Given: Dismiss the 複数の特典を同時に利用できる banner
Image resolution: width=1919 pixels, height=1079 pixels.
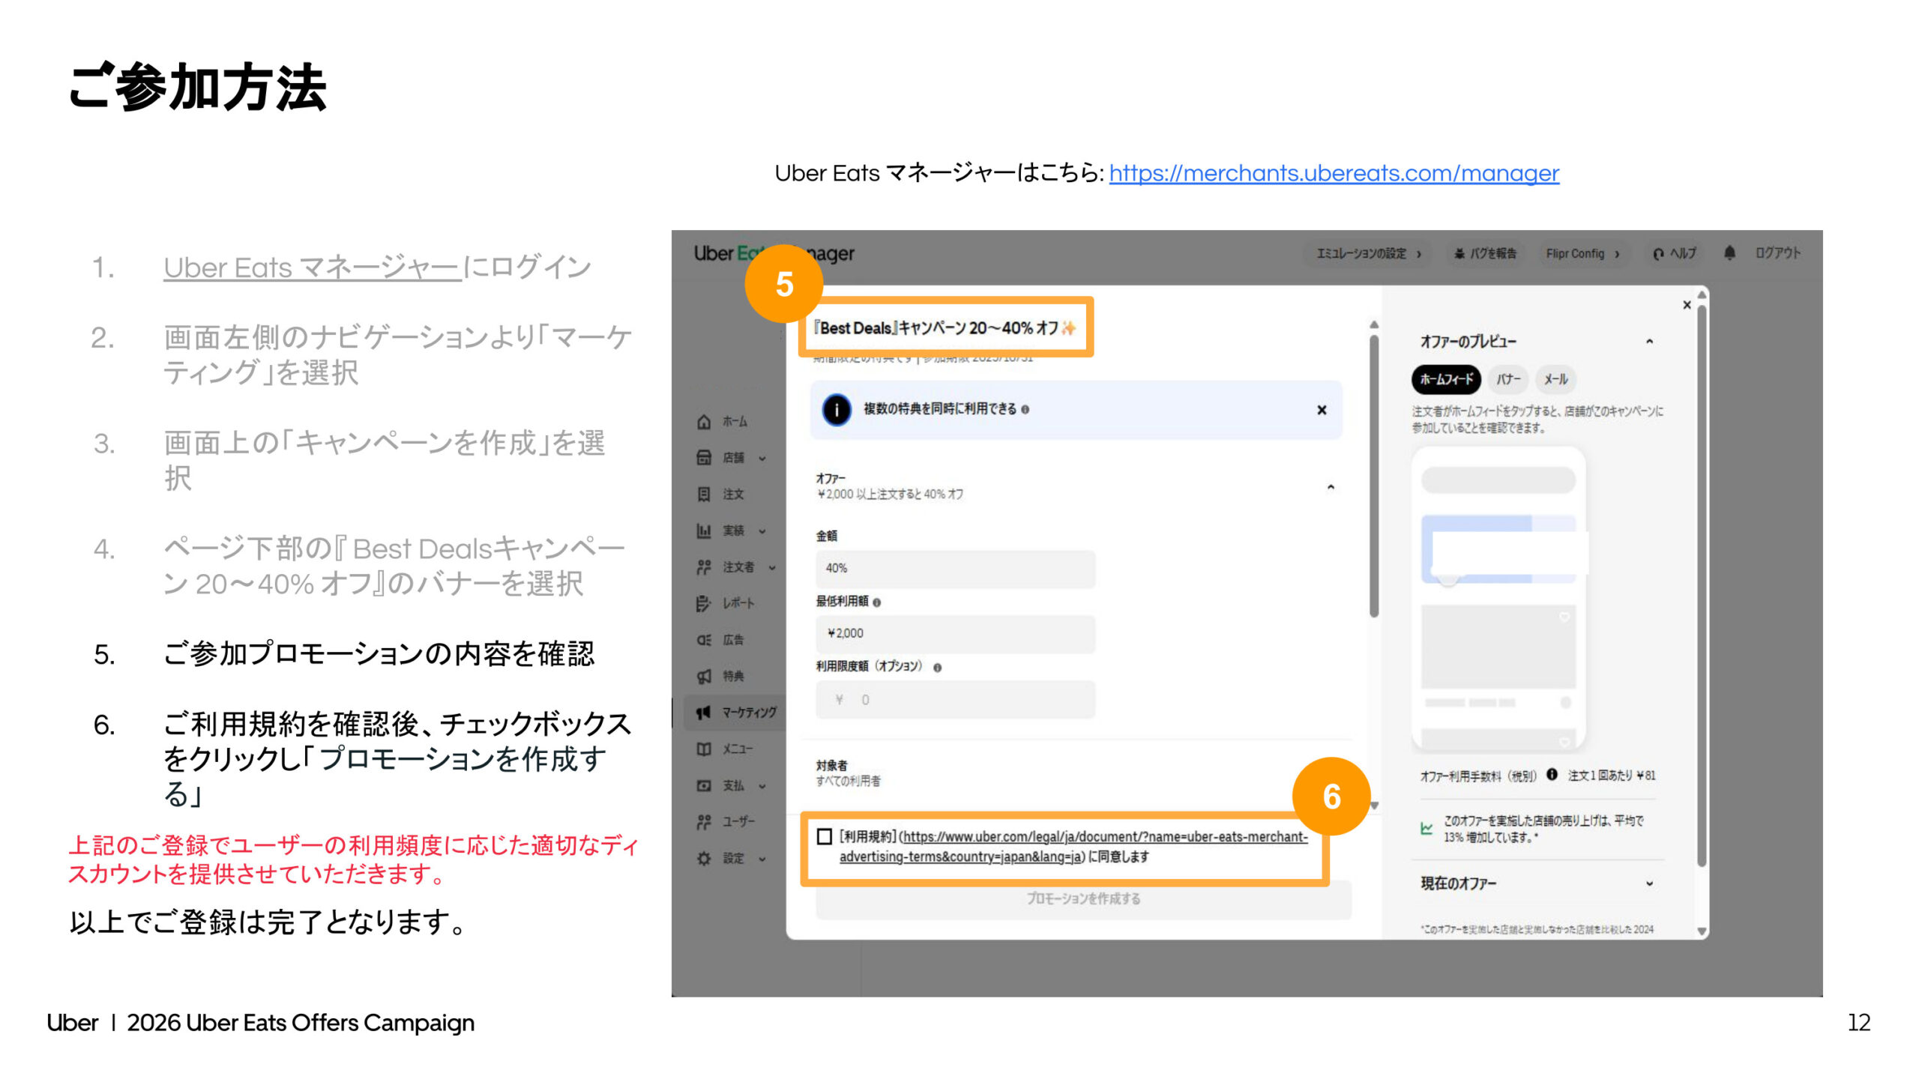Looking at the screenshot, I should click(1322, 410).
